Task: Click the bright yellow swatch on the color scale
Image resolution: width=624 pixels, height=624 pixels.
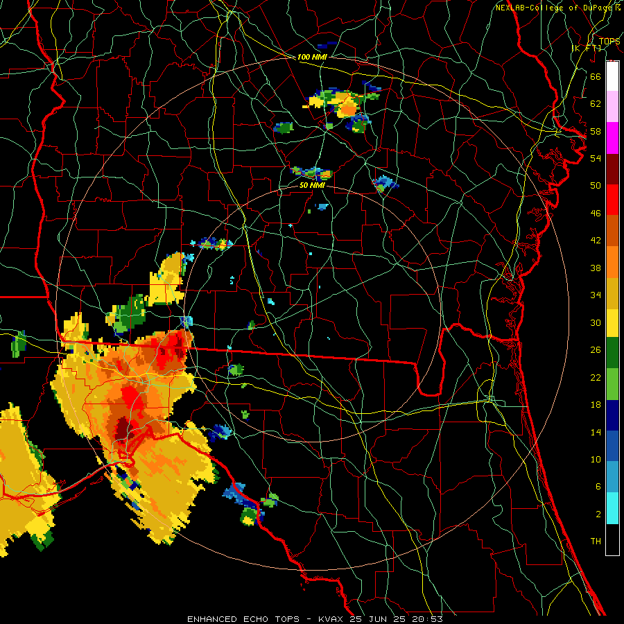Action: (612, 322)
